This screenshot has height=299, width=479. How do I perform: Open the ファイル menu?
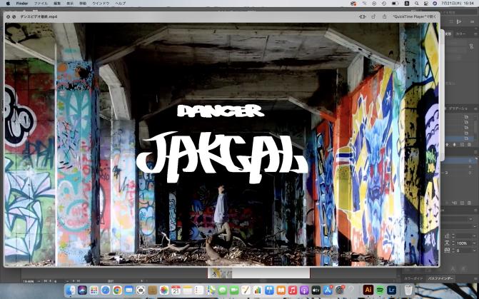41,4
